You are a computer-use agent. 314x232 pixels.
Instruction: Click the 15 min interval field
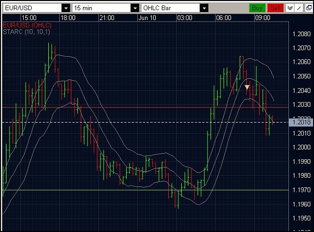point(101,8)
